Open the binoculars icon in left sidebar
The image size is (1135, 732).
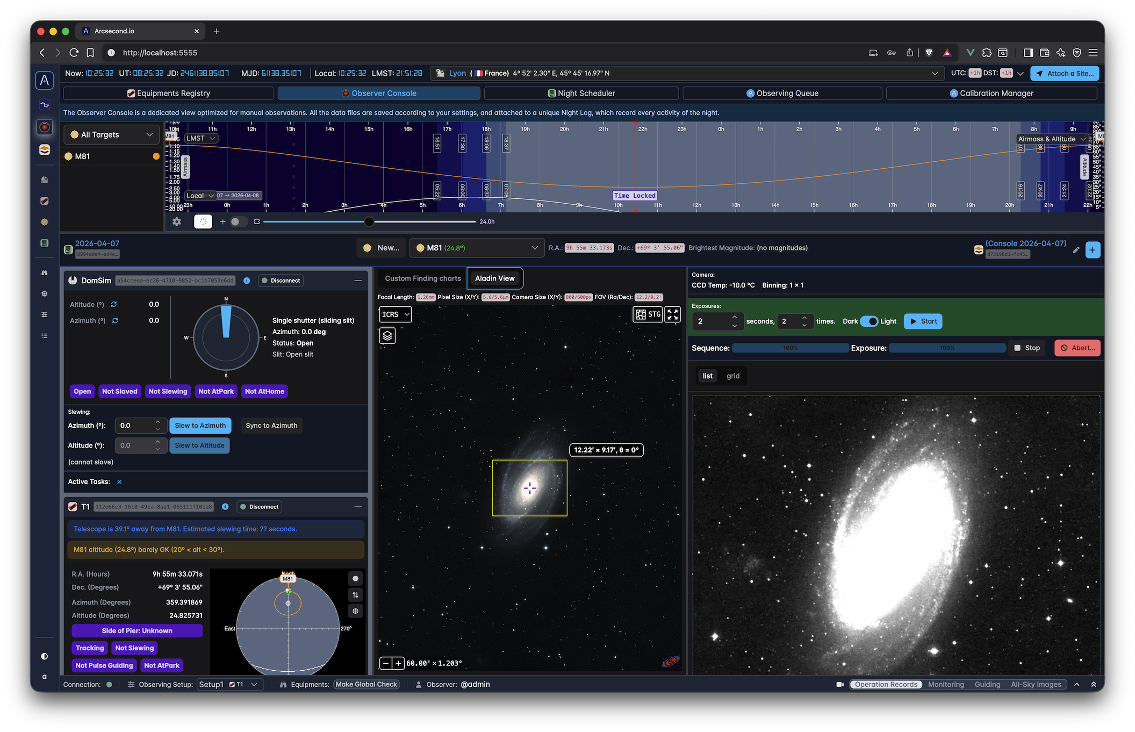(45, 272)
